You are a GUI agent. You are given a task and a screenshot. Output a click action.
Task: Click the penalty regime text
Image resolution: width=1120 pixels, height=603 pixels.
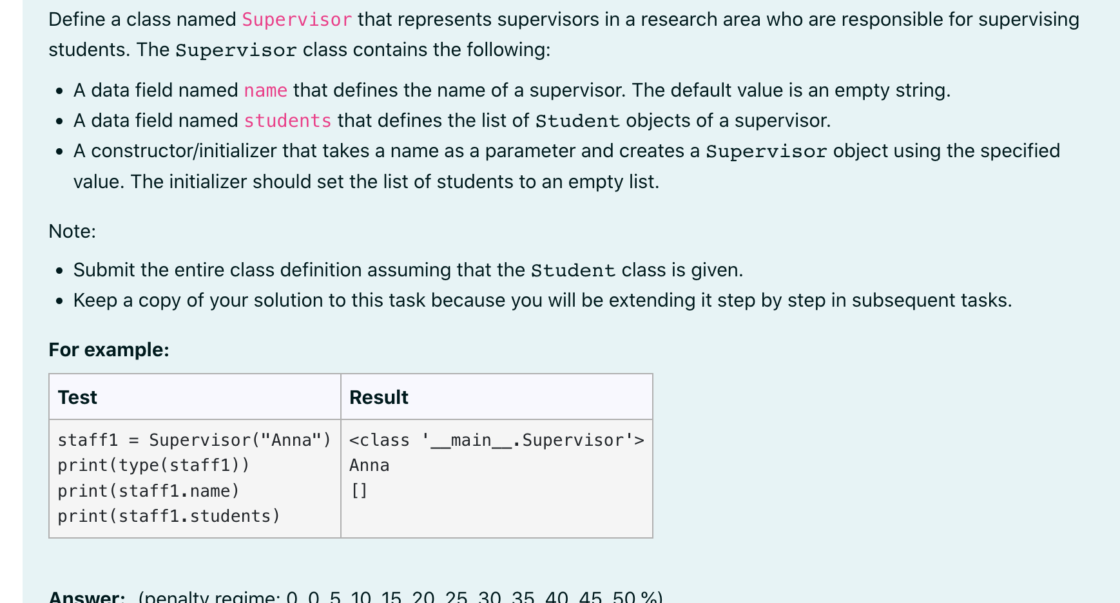pos(400,597)
